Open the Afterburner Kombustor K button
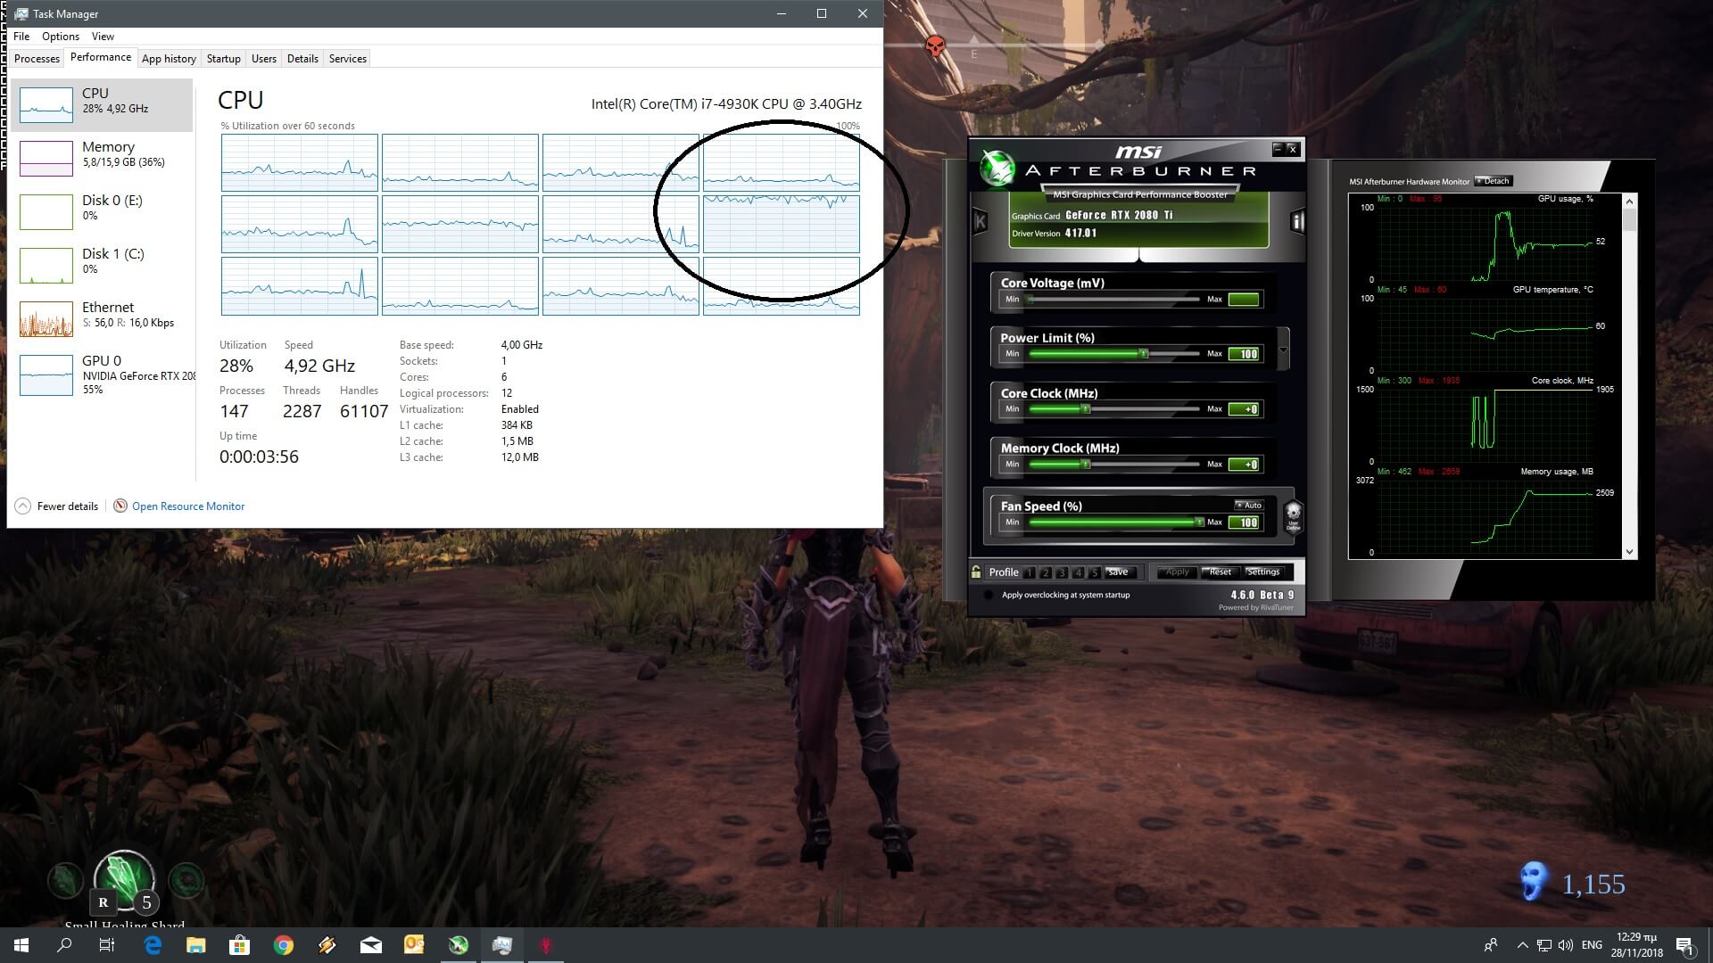 click(980, 221)
